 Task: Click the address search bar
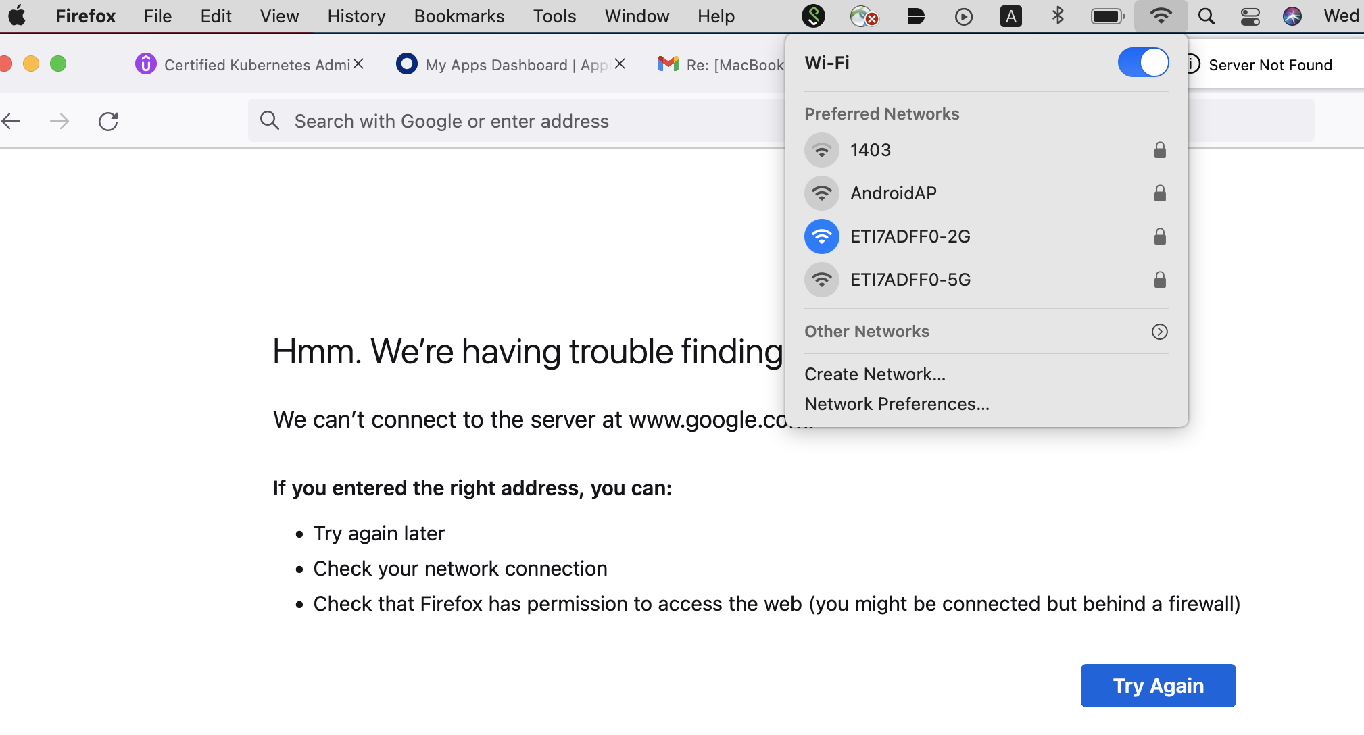point(514,122)
